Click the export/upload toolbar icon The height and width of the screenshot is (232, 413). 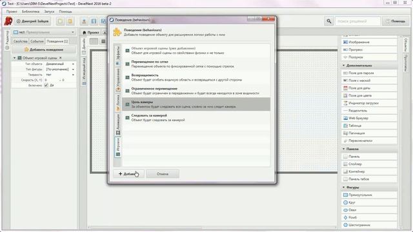(85, 21)
